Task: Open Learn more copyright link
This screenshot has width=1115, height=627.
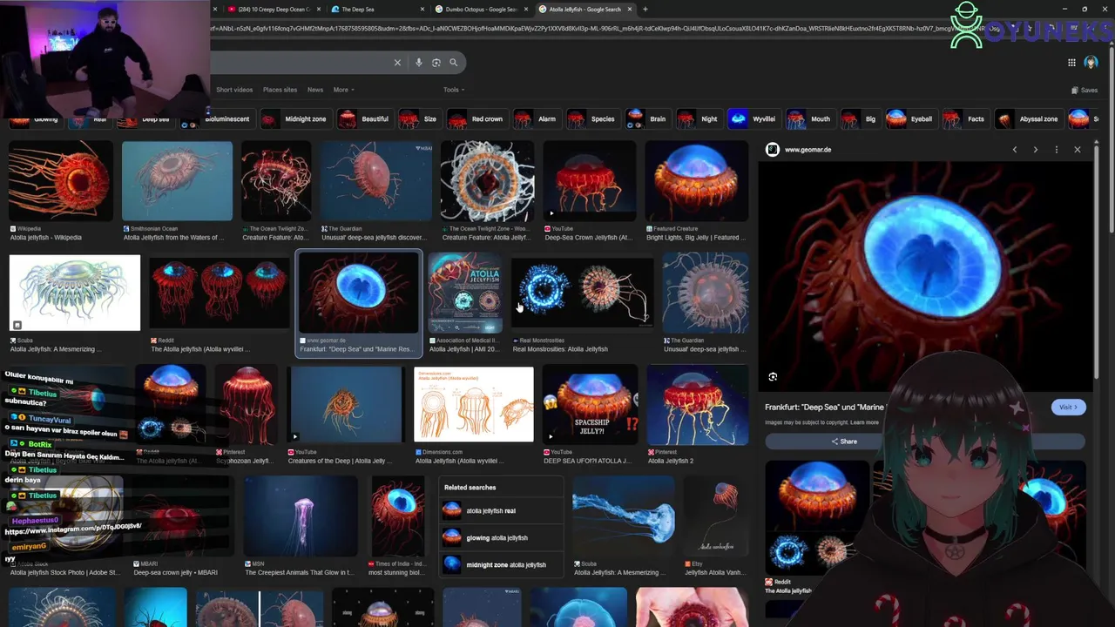Action: (864, 422)
